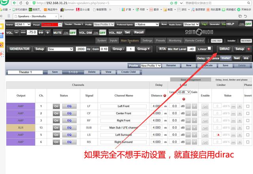Toggle the MUTE on/off switch

(x=70, y=33)
